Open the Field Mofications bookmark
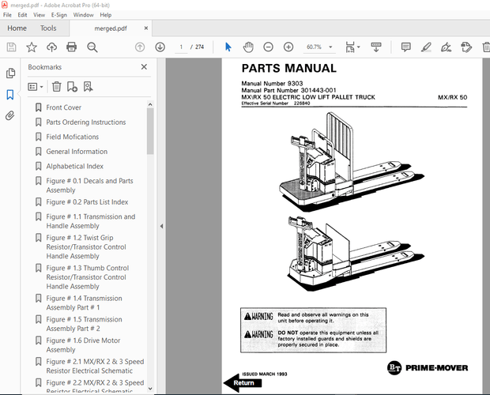This screenshot has height=395, width=490. (73, 137)
